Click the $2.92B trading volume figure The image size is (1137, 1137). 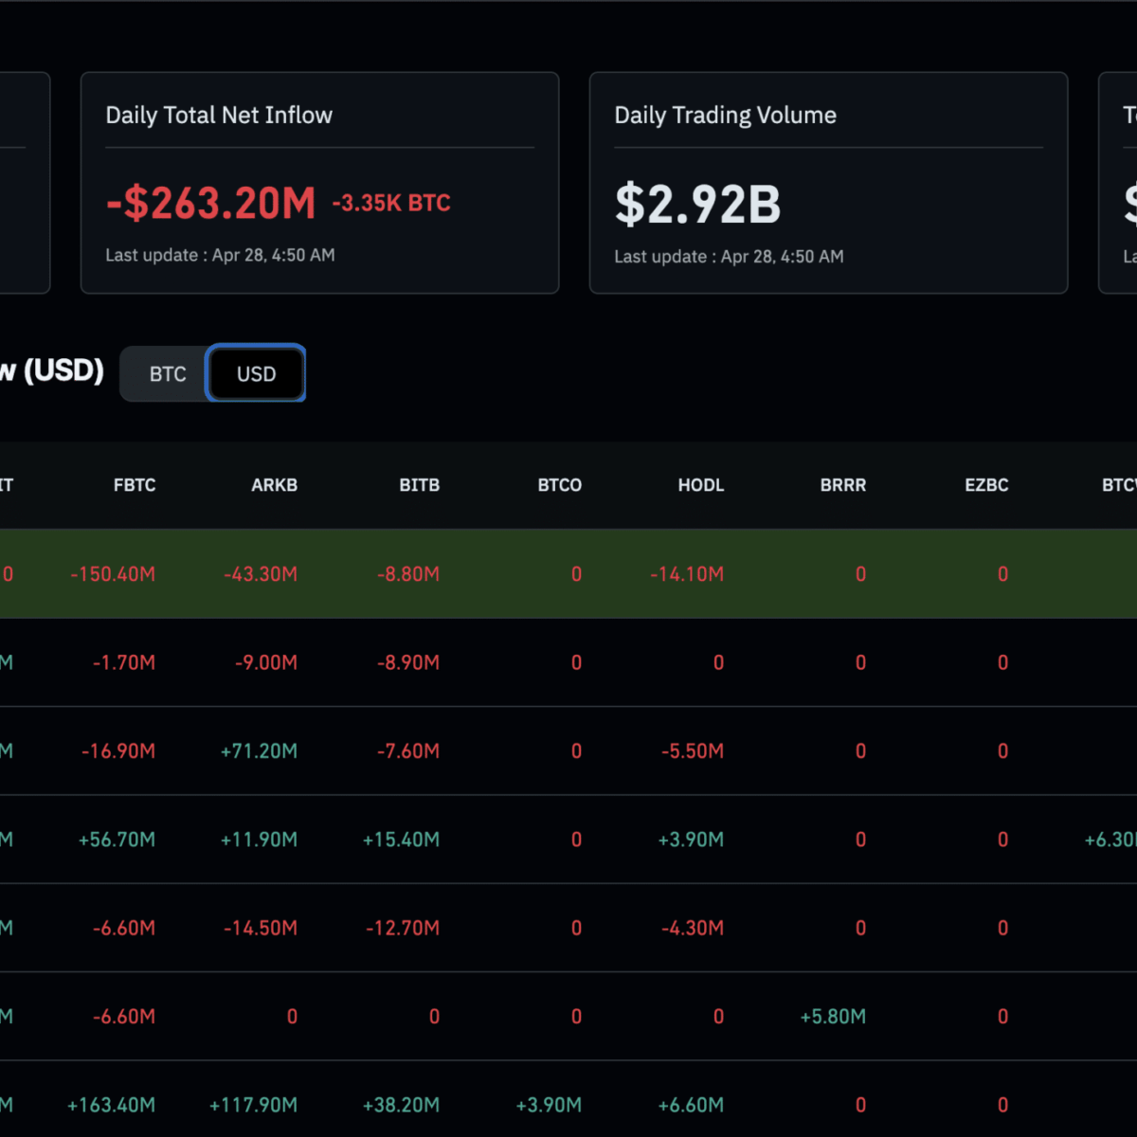(697, 205)
